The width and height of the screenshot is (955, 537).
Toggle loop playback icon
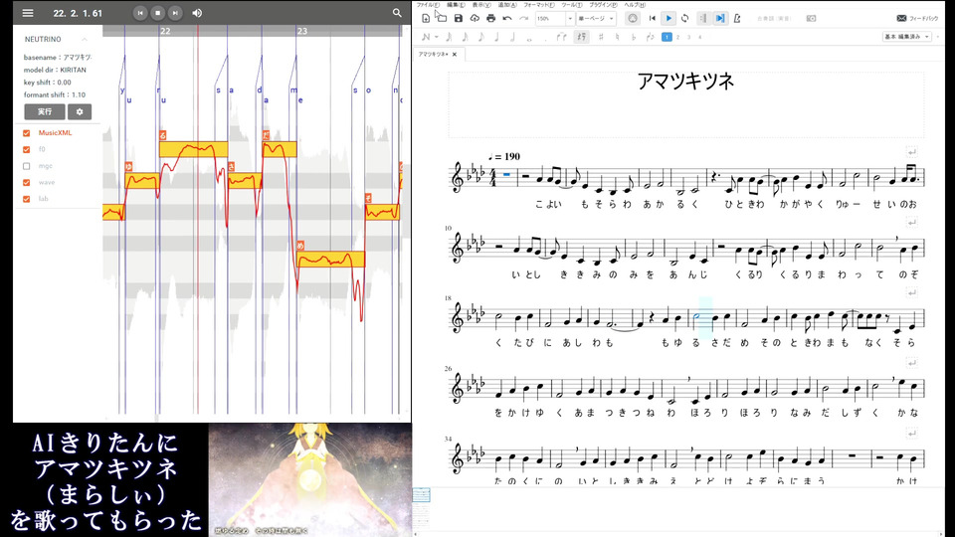pos(684,18)
